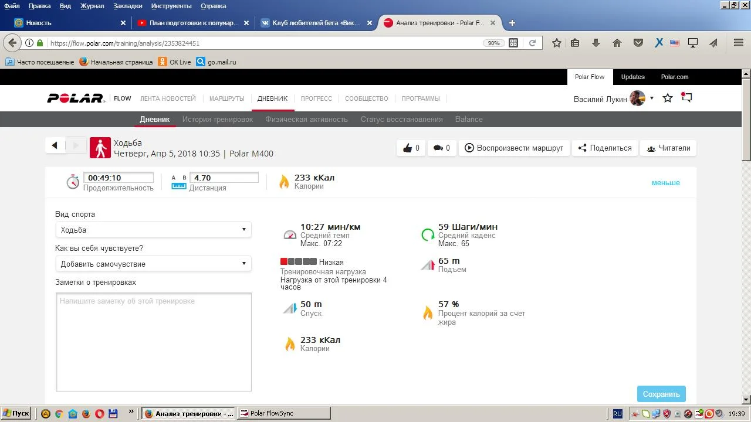Click the Поделиться share button

605,148
